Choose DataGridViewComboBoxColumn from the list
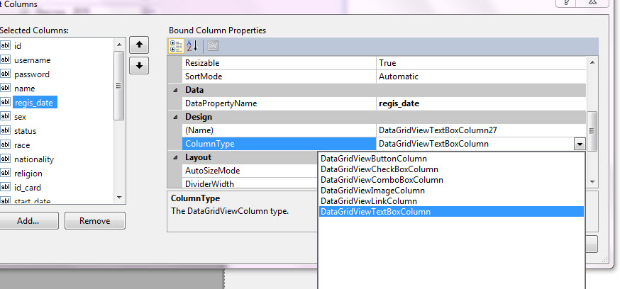Image resolution: width=620 pixels, height=289 pixels. [x=380, y=180]
